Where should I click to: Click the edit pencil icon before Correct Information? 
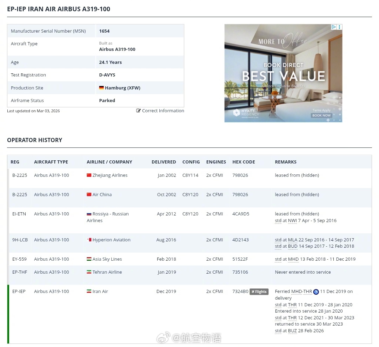tap(138, 111)
